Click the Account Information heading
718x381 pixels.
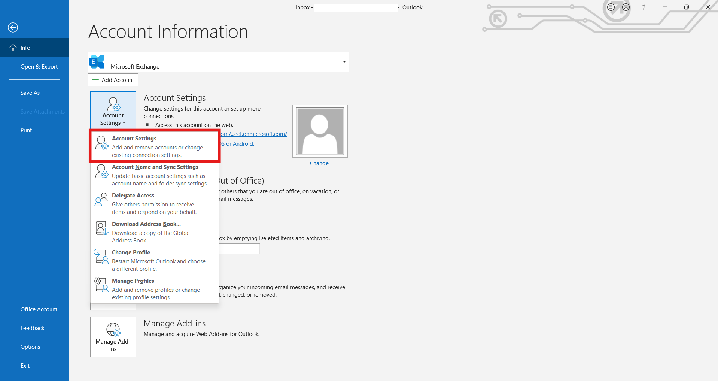pyautogui.click(x=168, y=31)
